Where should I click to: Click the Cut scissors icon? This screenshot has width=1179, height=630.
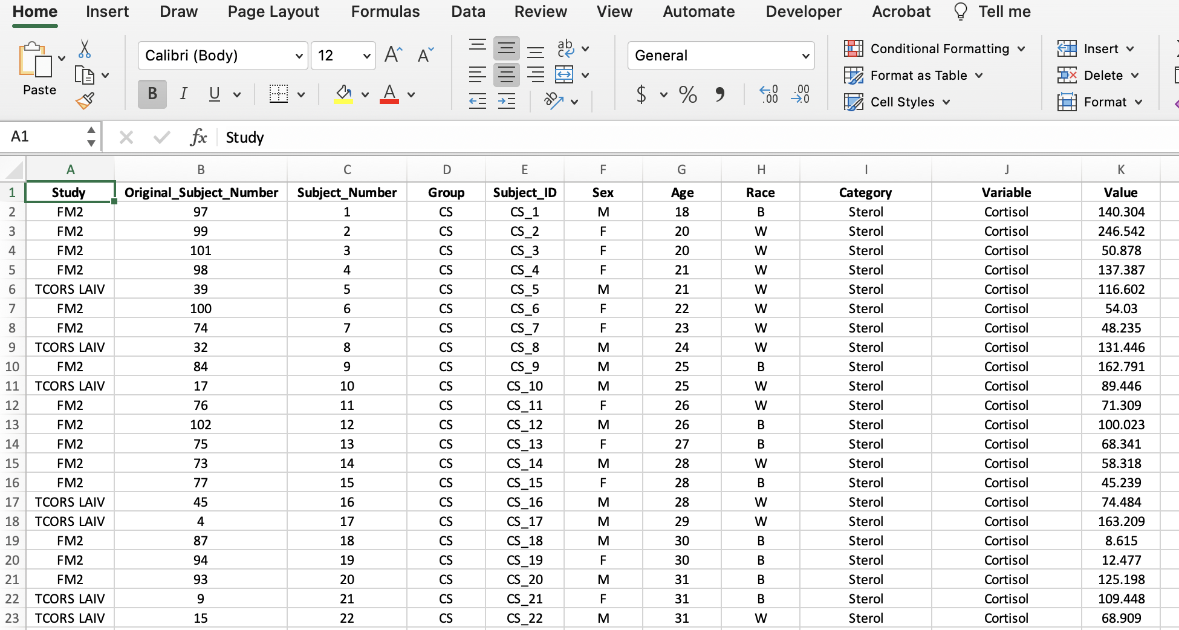[85, 49]
